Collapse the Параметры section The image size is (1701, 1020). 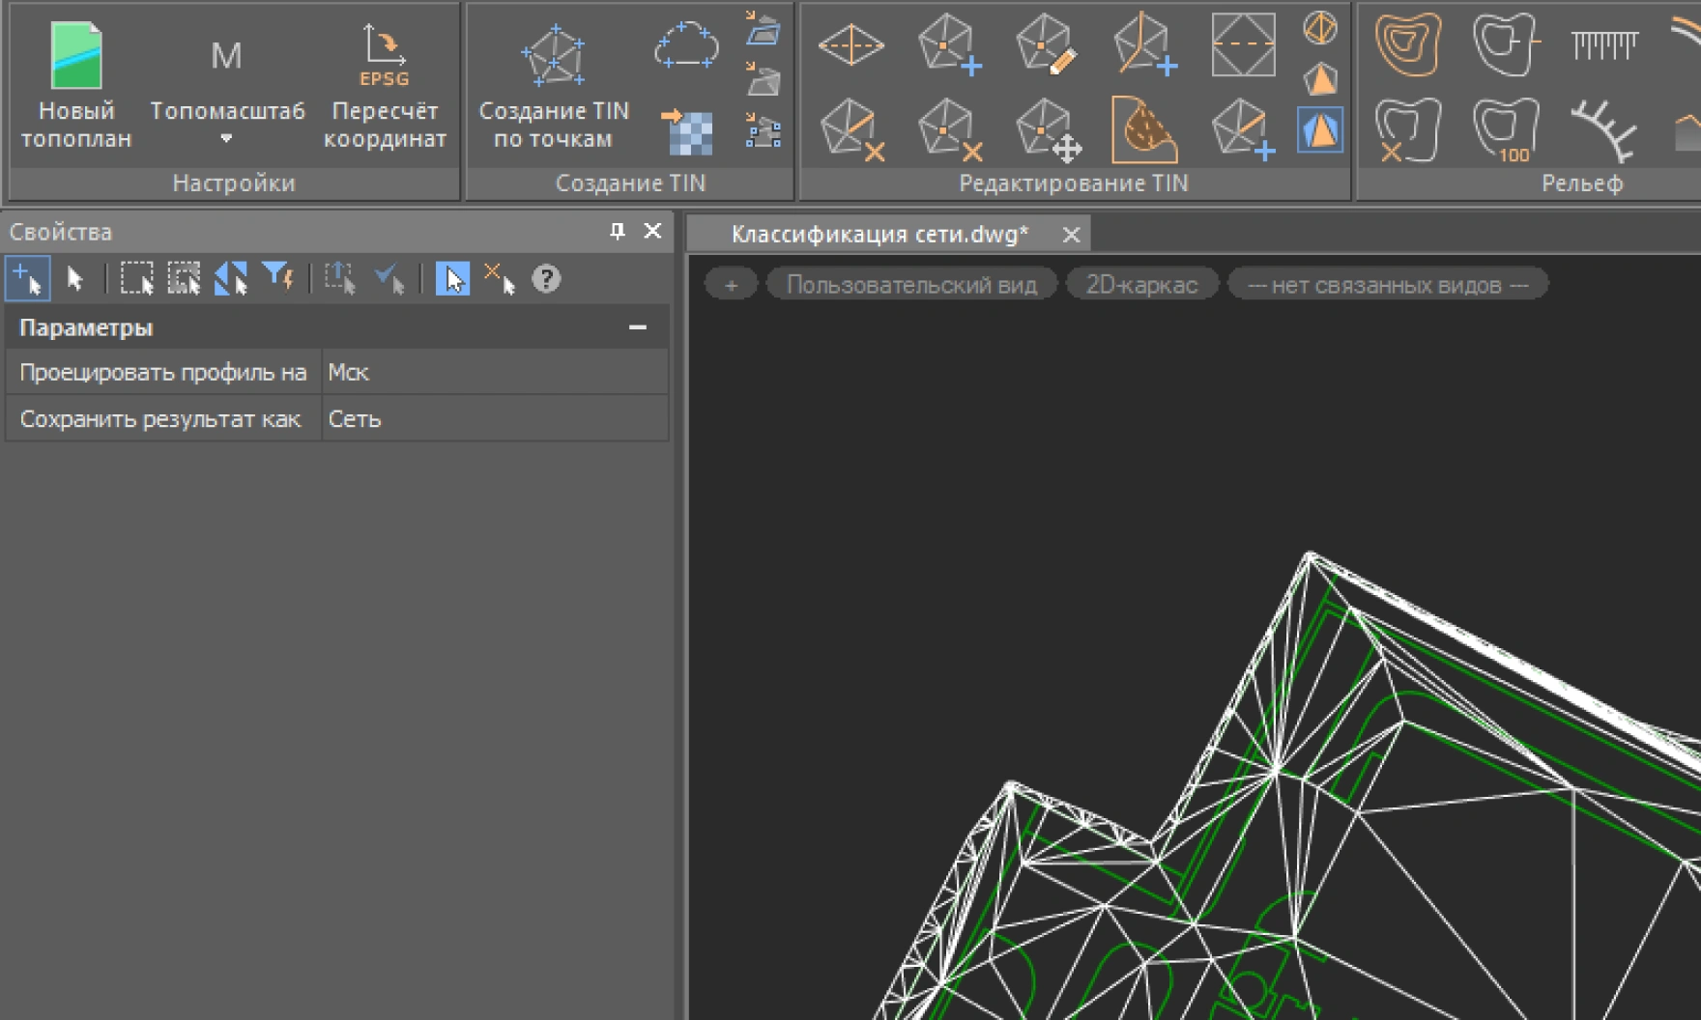tap(637, 327)
